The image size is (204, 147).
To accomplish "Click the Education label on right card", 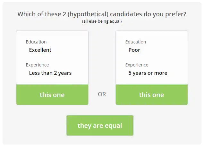I will tap(135, 42).
